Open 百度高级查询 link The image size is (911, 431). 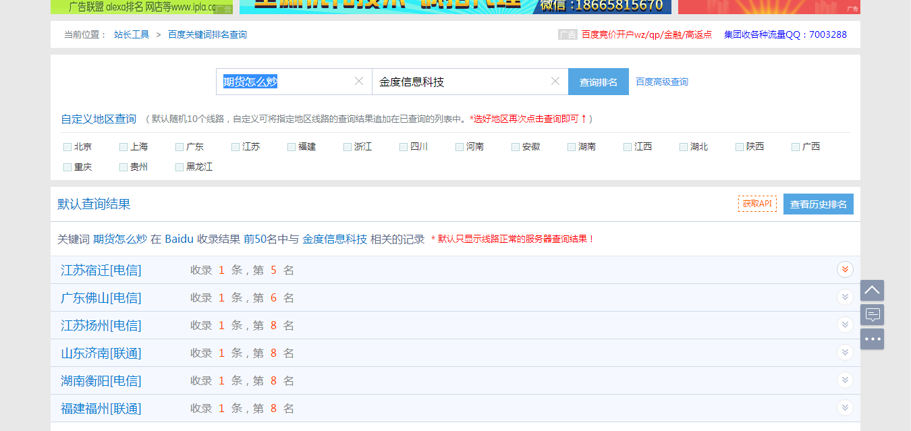pos(662,81)
